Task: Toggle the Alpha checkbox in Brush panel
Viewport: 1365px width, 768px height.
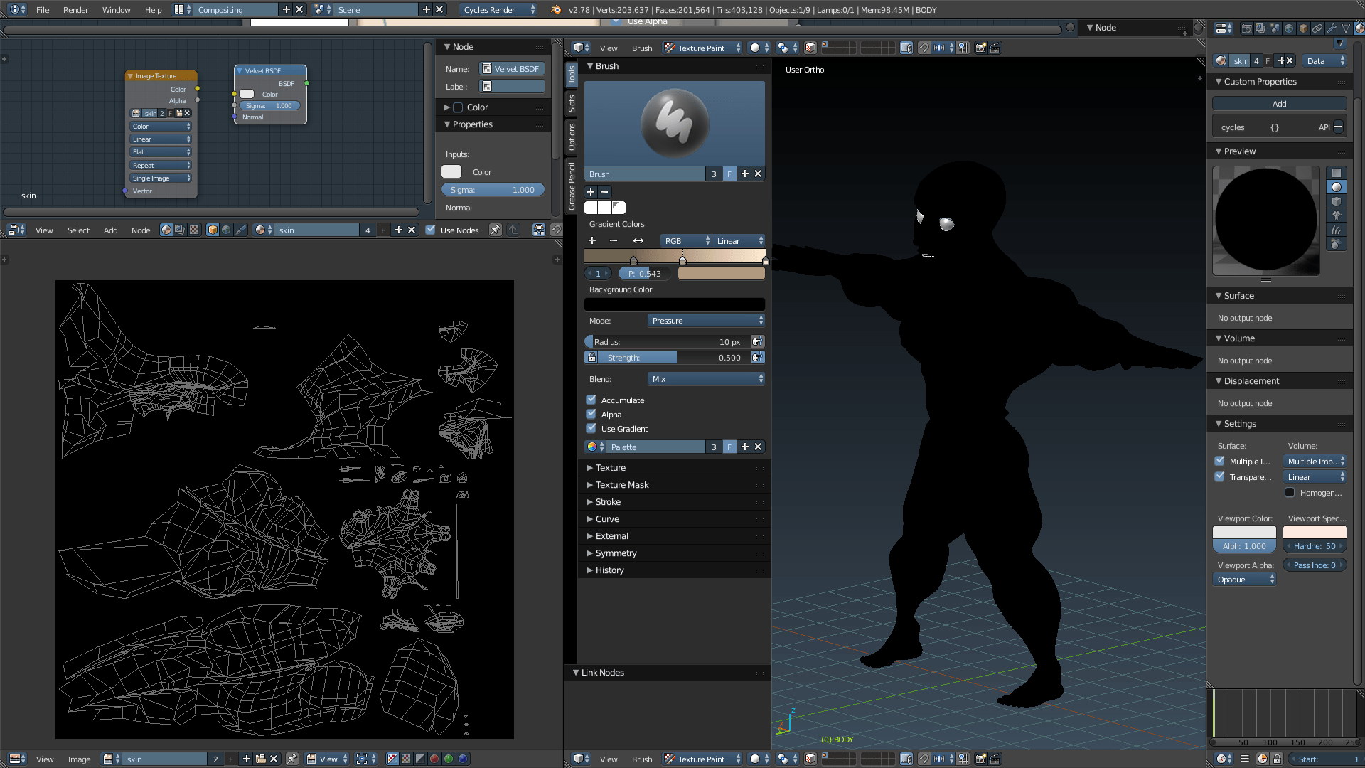Action: click(x=591, y=414)
